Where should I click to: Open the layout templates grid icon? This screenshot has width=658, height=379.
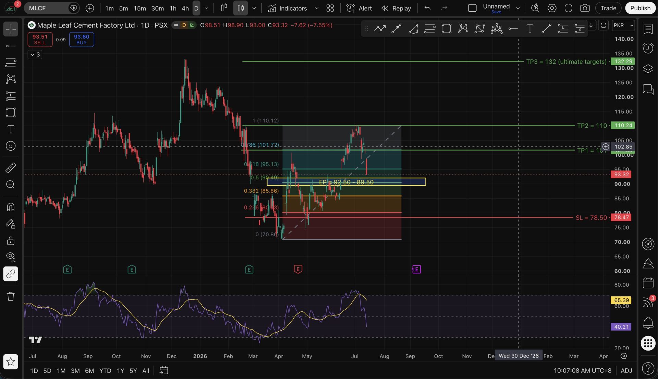[330, 8]
